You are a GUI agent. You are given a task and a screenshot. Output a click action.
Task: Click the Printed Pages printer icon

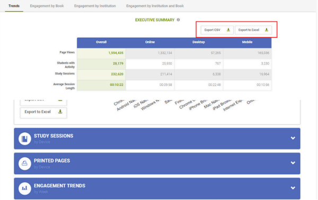coord(25,163)
